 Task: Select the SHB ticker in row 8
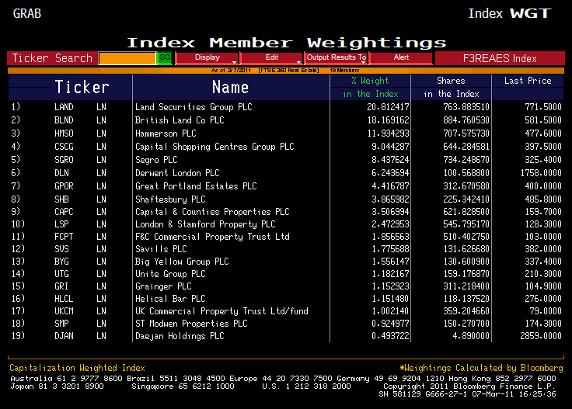coord(61,199)
